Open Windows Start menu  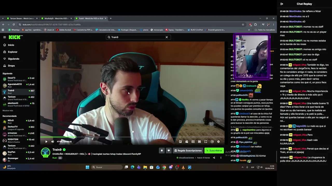coord(87,167)
